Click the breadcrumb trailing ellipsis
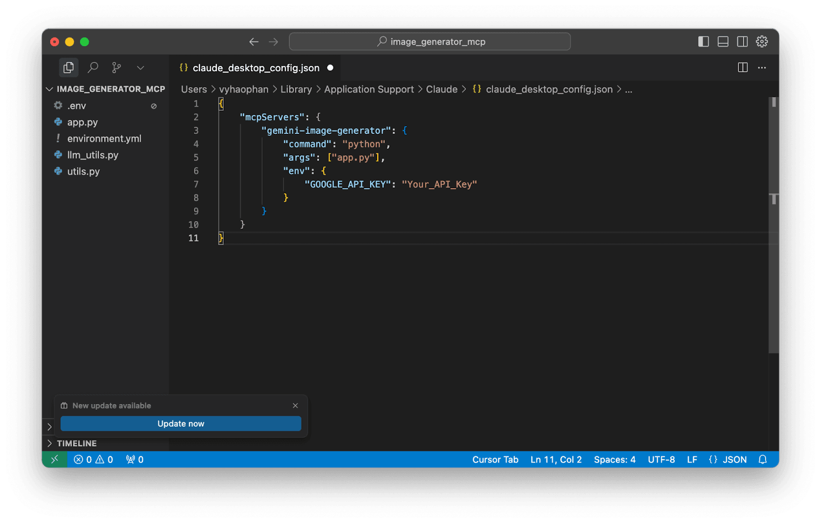The height and width of the screenshot is (523, 821). coord(629,90)
